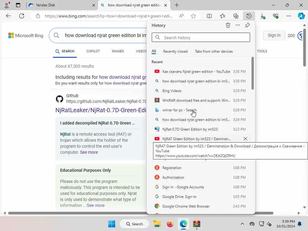Open WinRAR from the taskbar

pyautogui.click(x=197, y=224)
